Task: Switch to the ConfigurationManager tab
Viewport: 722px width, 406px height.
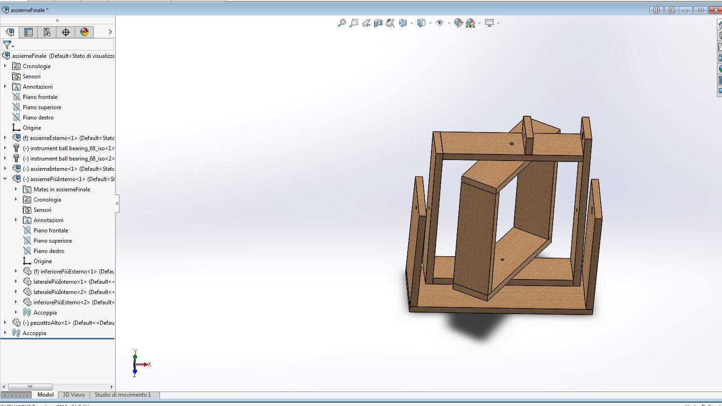Action: click(x=47, y=32)
